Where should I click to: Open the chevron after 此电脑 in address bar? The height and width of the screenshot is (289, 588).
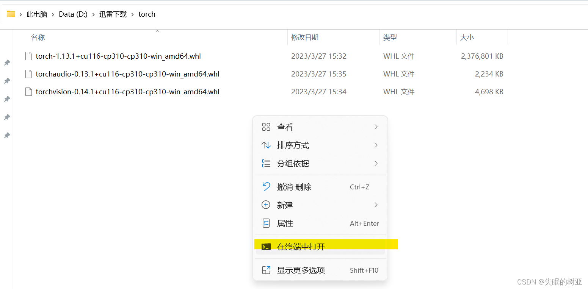pyautogui.click(x=53, y=14)
